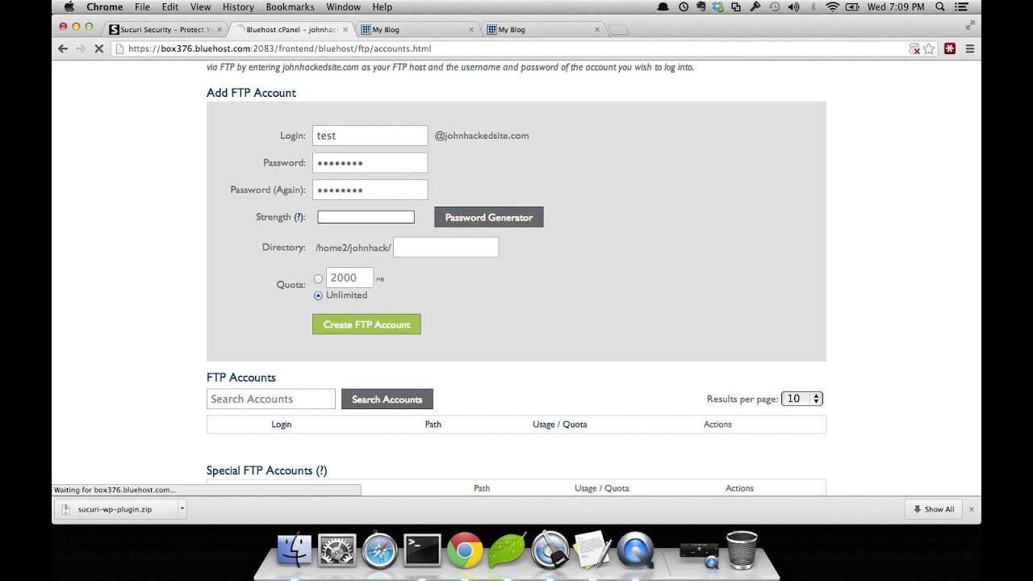Open the Apple menu
The image size is (1033, 581).
tap(69, 6)
